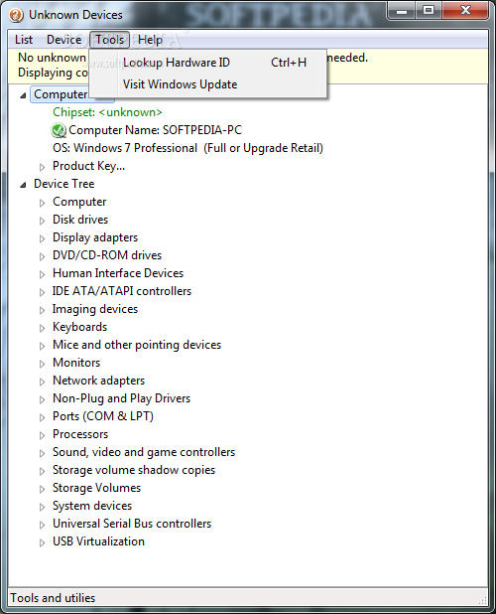Choose Lookup Hardware ID menu entry
This screenshot has height=614, width=496.
pos(208,63)
